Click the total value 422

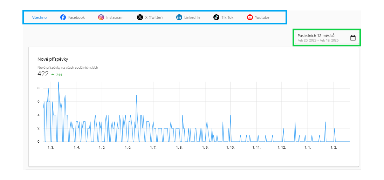point(43,74)
